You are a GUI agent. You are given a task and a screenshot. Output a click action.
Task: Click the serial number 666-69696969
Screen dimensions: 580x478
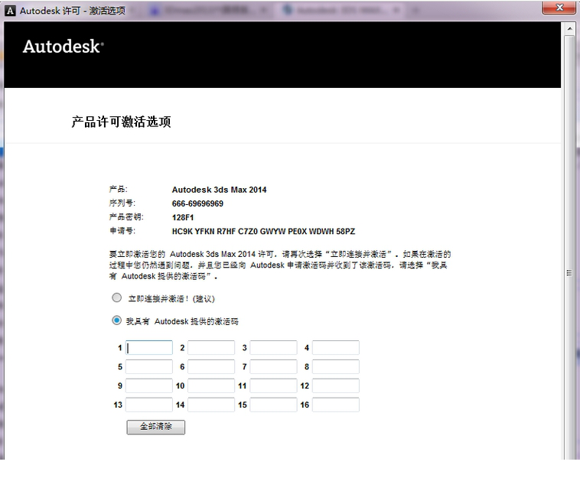[x=197, y=203]
